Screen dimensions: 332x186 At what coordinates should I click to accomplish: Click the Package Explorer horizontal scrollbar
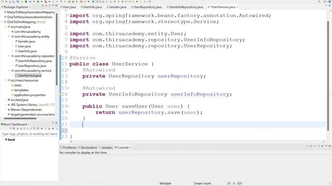coord(20,118)
